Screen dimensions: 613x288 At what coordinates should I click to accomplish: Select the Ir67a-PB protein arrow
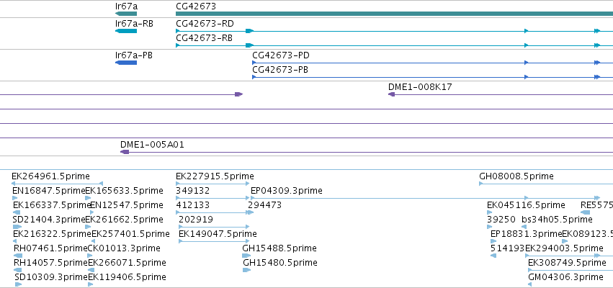126,63
